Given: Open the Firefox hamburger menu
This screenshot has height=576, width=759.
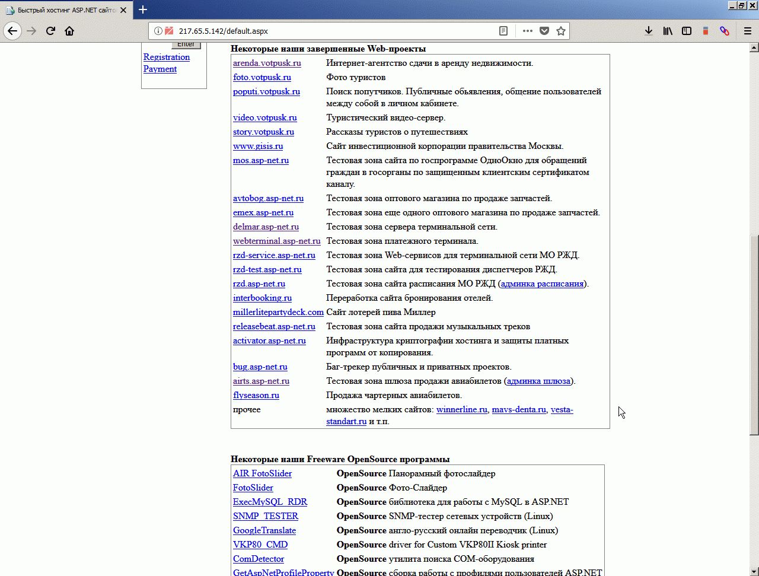Looking at the screenshot, I should click(x=748, y=31).
